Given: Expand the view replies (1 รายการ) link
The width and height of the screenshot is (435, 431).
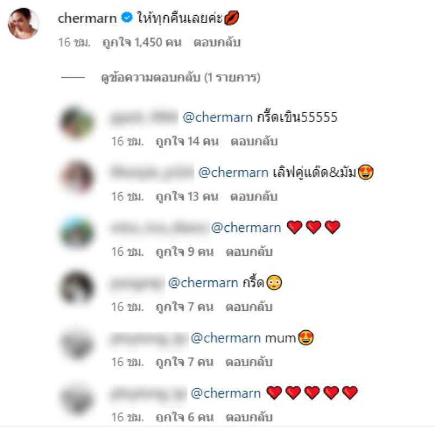Looking at the screenshot, I should tap(181, 77).
